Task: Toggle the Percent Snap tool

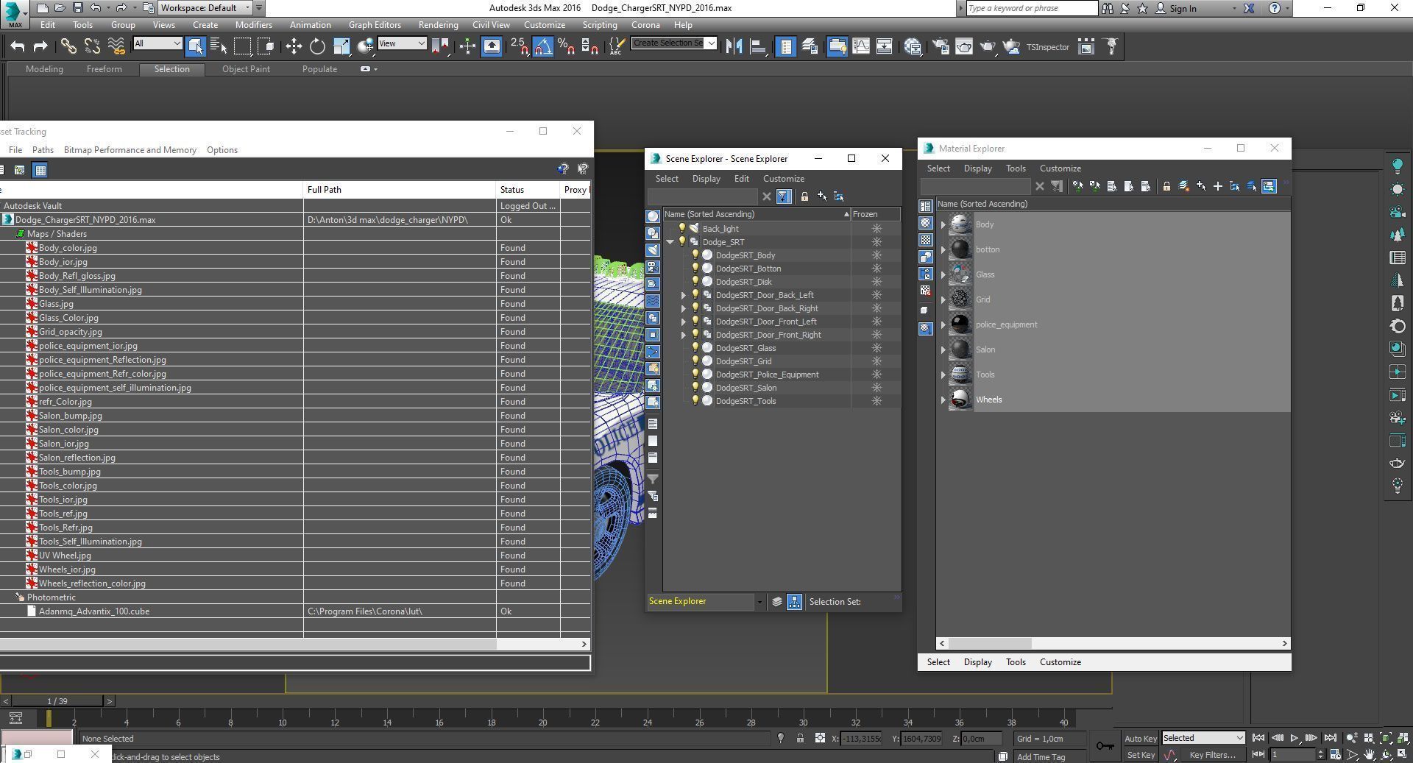Action: click(x=566, y=46)
